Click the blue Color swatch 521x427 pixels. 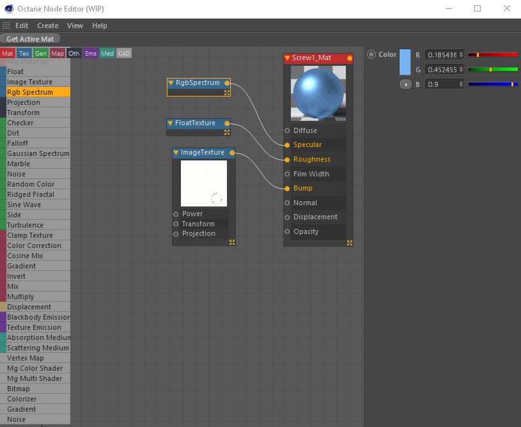coord(405,62)
